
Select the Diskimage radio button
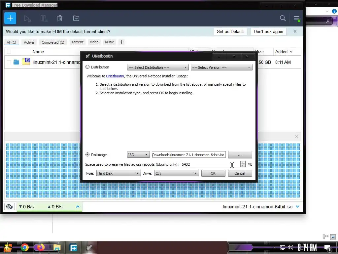87,155
